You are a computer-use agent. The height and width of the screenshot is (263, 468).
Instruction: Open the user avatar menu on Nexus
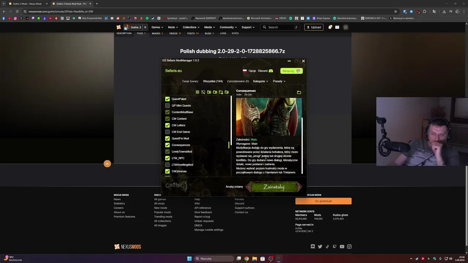pyautogui.click(x=346, y=27)
